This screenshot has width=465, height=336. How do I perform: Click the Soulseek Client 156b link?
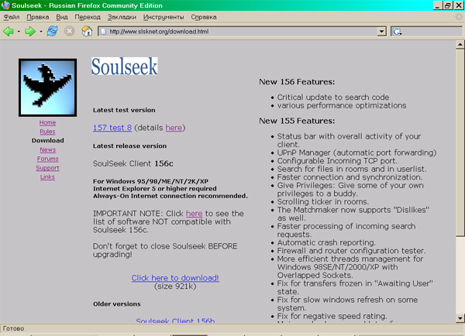(x=175, y=321)
